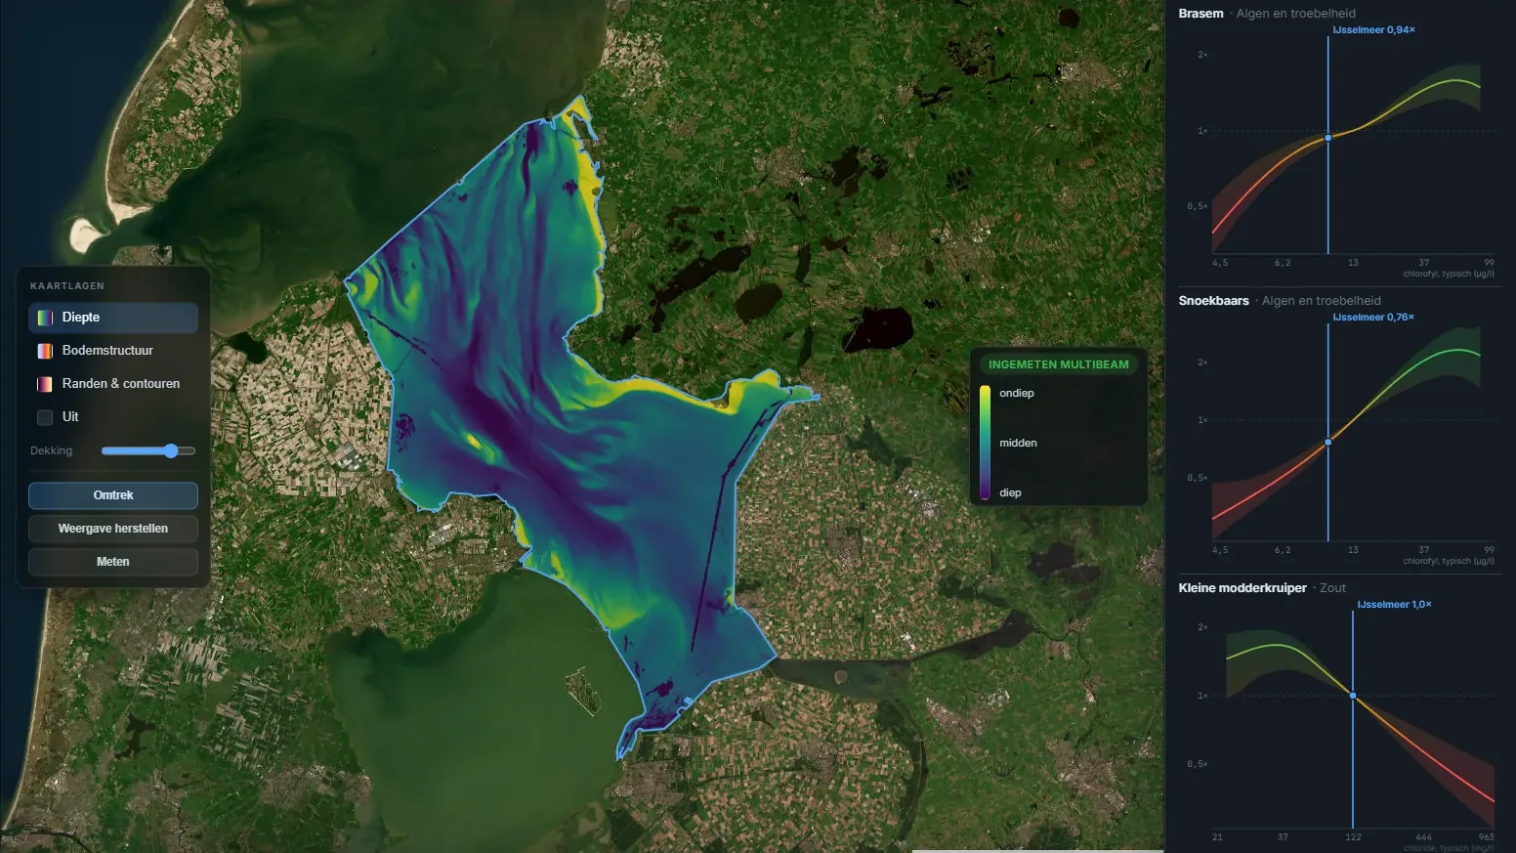Activate the Meten measuring tool
The width and height of the screenshot is (1516, 853).
coord(113,562)
